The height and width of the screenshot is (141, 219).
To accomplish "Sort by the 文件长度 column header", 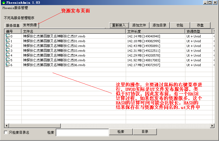I will coord(155,32).
